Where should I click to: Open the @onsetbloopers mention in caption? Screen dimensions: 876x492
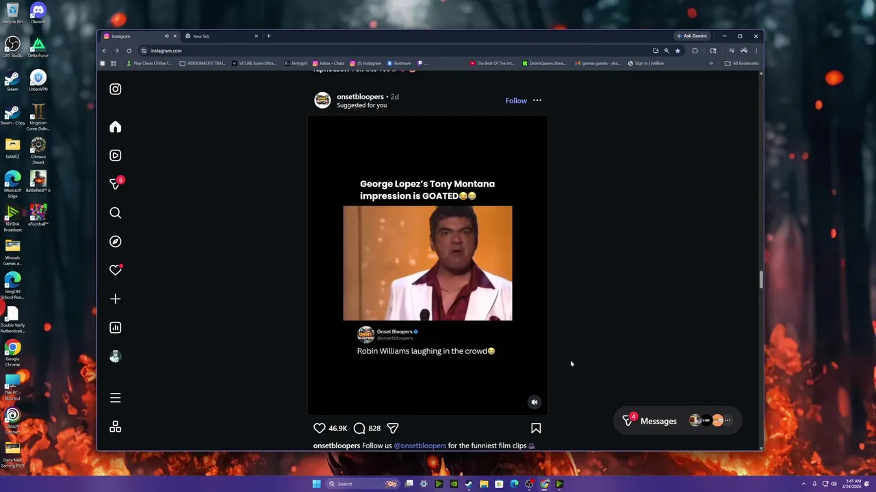point(420,446)
